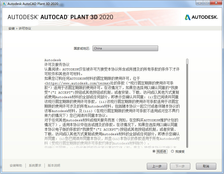224x174 pixels.
Task: Click the 上一步 button
Action: coord(157,166)
